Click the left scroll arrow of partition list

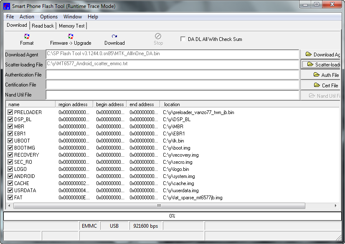pos(9,206)
